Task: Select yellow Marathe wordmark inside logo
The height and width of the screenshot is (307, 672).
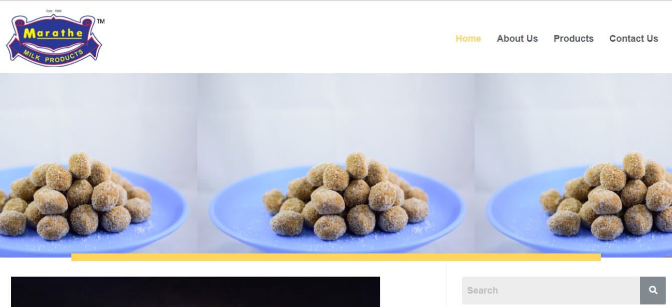Action: pyautogui.click(x=53, y=34)
